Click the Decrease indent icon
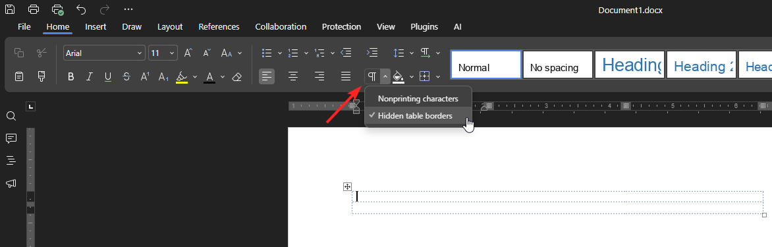 [346, 53]
